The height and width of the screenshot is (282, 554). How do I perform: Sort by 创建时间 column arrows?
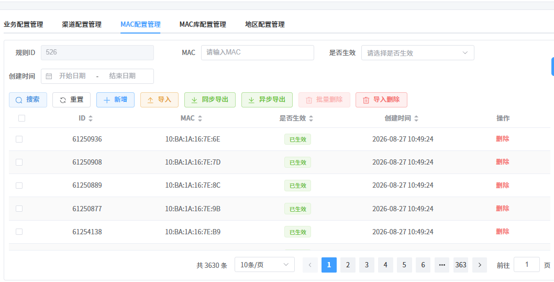pyautogui.click(x=416, y=118)
